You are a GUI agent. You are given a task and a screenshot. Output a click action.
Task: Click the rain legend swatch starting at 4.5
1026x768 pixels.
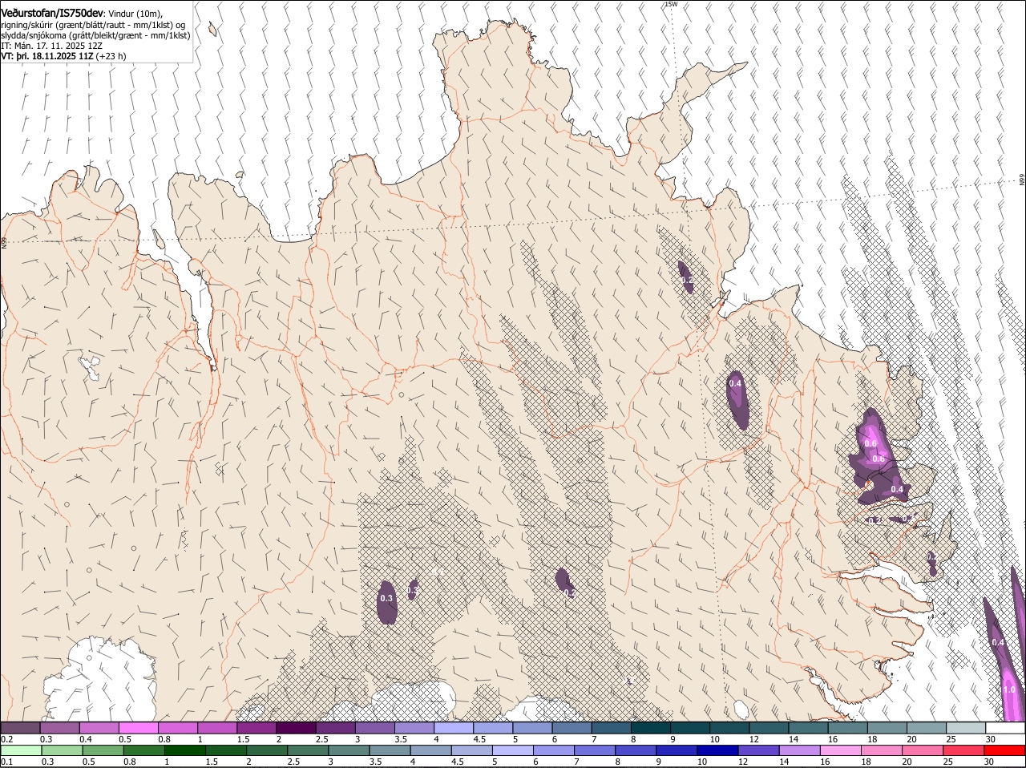pyautogui.click(x=471, y=750)
